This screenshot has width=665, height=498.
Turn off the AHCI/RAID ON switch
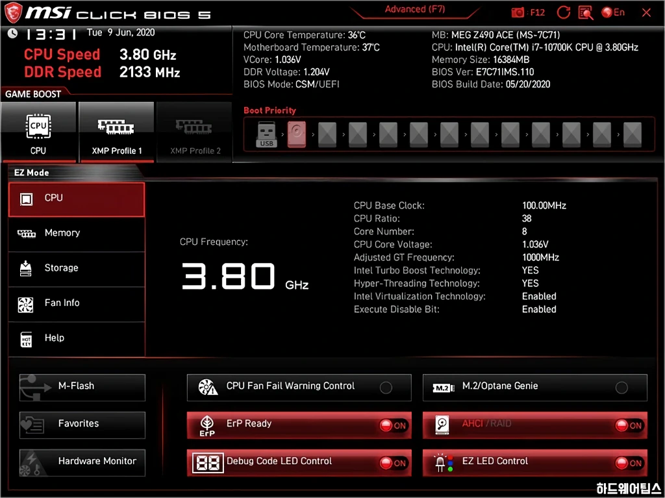629,425
